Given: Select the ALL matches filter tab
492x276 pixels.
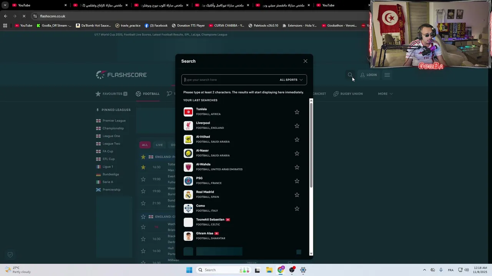Looking at the screenshot, I should pyautogui.click(x=145, y=145).
